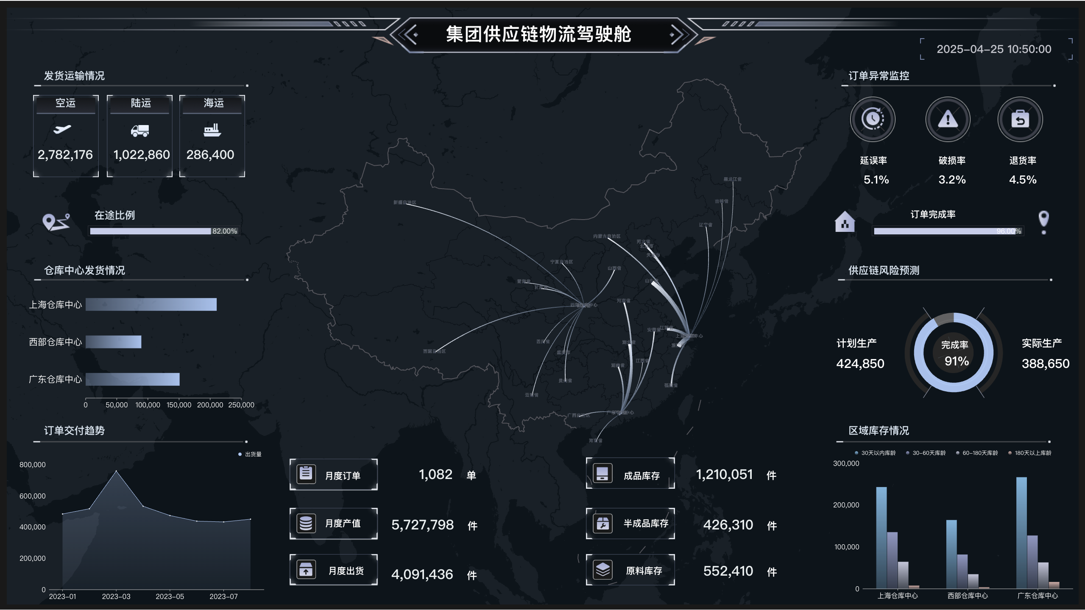Screen dimensions: 1085x610
Task: Click the 在途比例 82.00% progress bar
Action: click(164, 231)
